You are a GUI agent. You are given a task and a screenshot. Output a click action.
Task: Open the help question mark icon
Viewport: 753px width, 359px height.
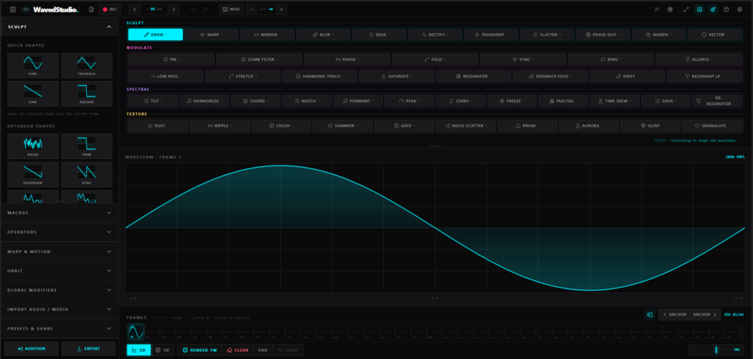click(726, 9)
